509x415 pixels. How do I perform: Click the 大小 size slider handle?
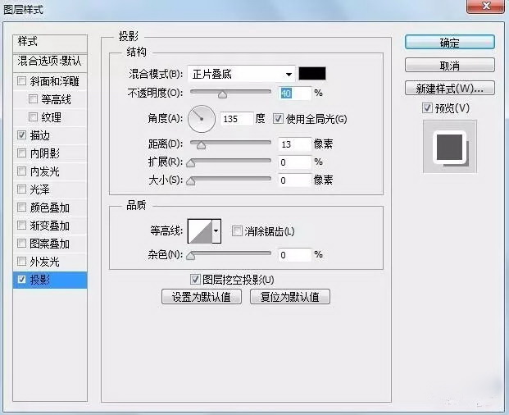(x=191, y=181)
